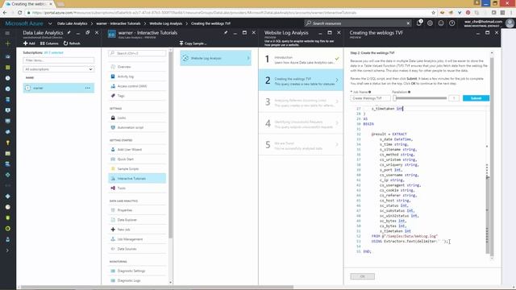The image size is (516, 290).
Task: Click the Parallelism number box
Action: point(454,98)
